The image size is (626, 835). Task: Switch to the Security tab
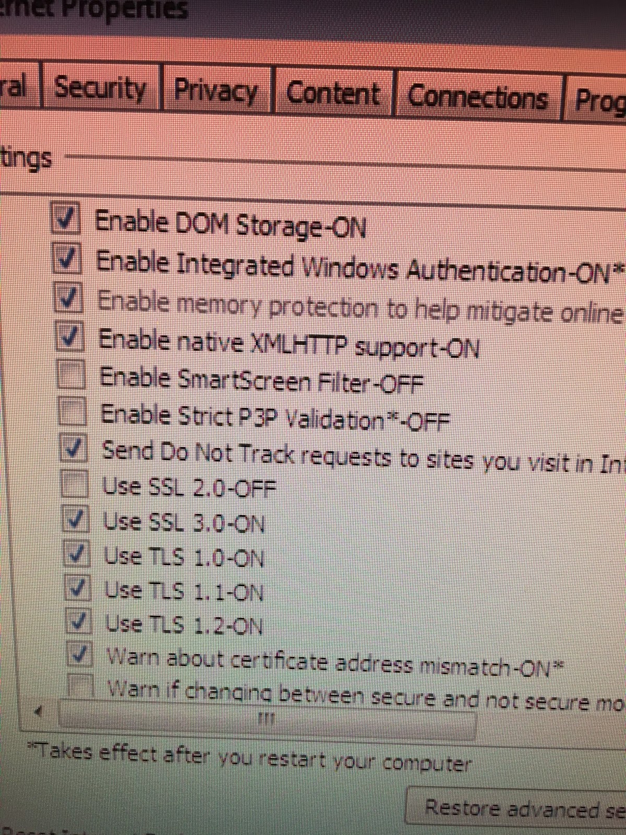(x=100, y=87)
